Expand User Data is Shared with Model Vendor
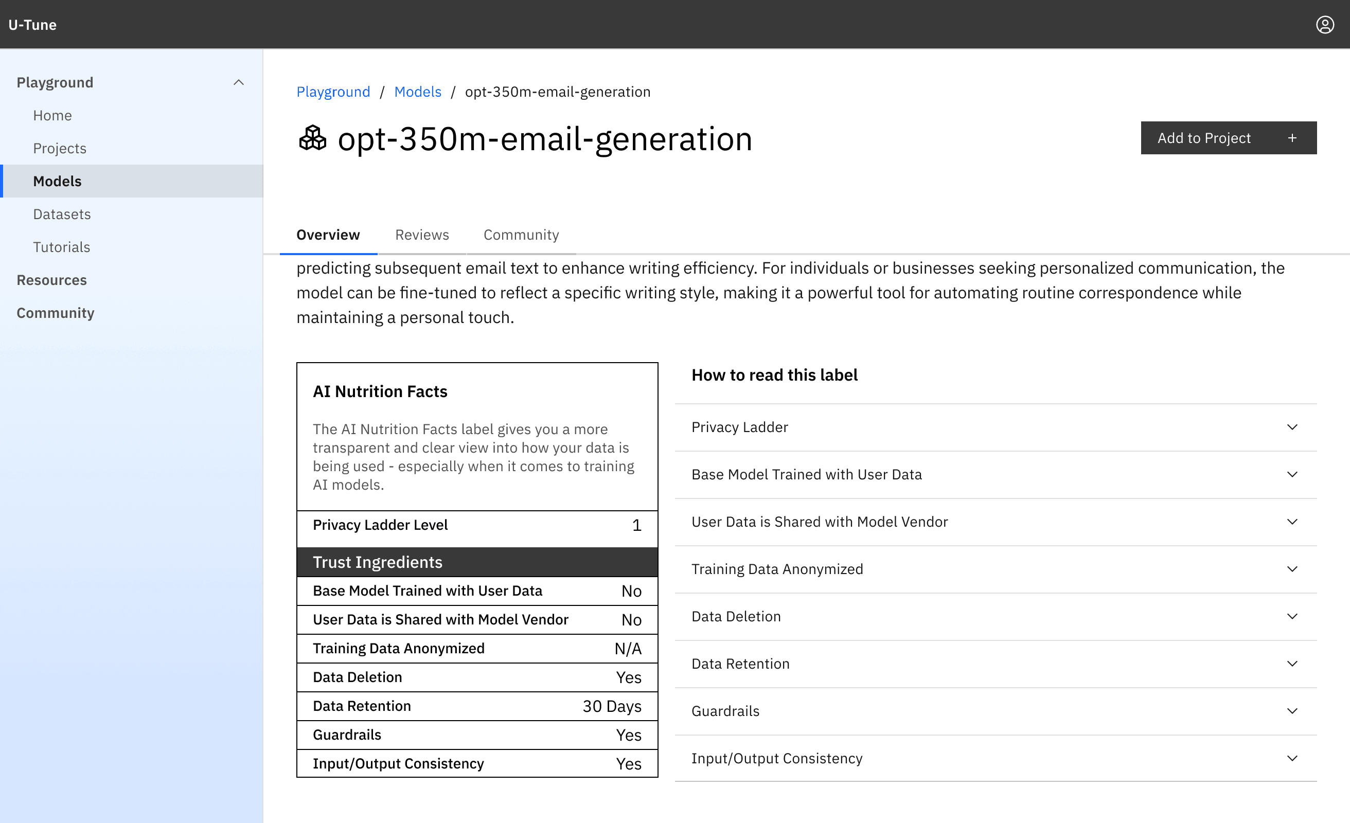Screen dimensions: 1350x823 pyautogui.click(x=995, y=522)
